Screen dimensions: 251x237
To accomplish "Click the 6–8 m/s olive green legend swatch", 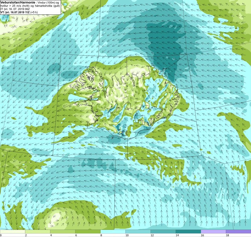I will [88, 232].
